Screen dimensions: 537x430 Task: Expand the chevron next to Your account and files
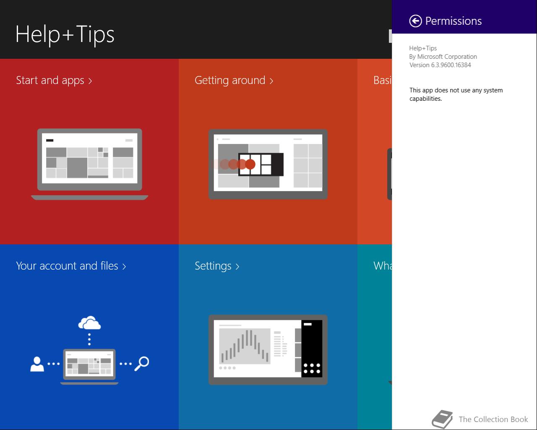(124, 267)
